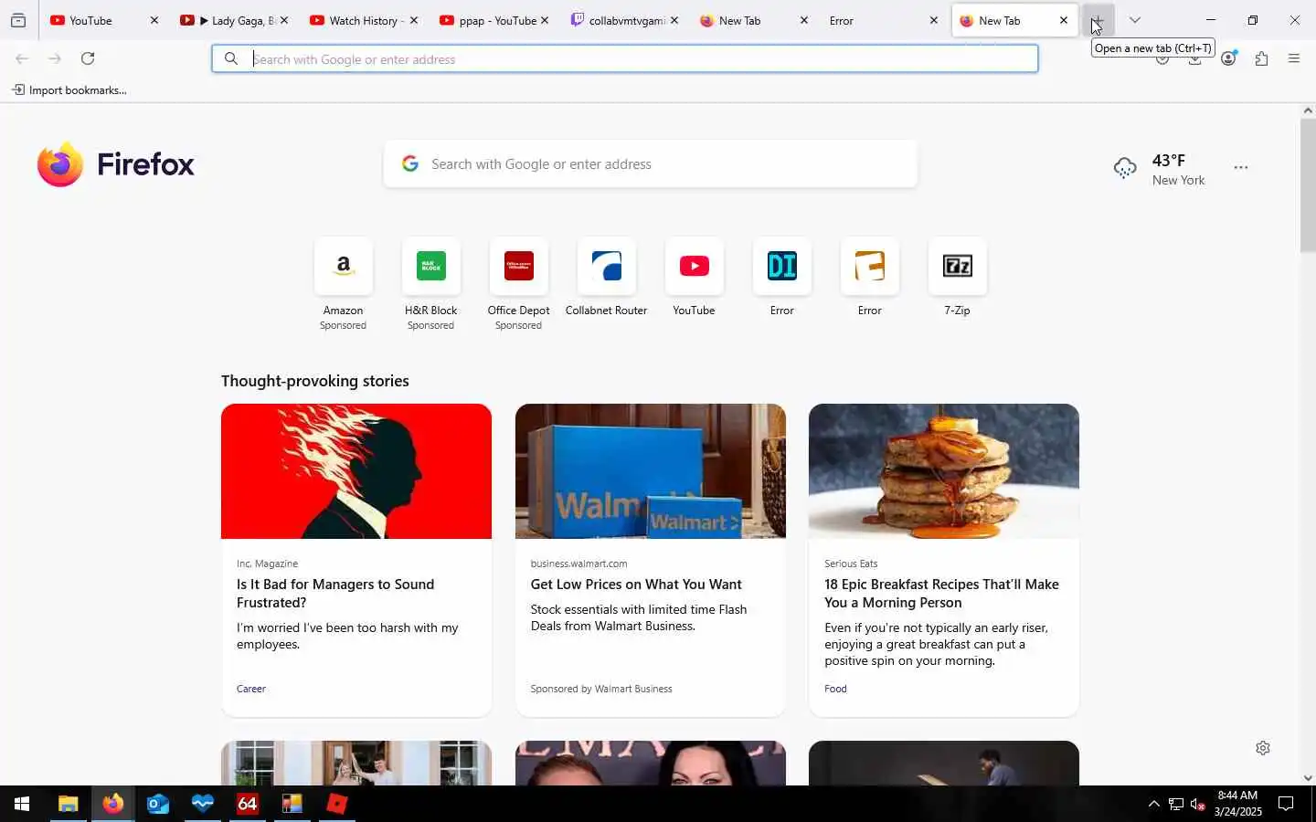Open the Error shortcut with orange icon

pyautogui.click(x=869, y=277)
